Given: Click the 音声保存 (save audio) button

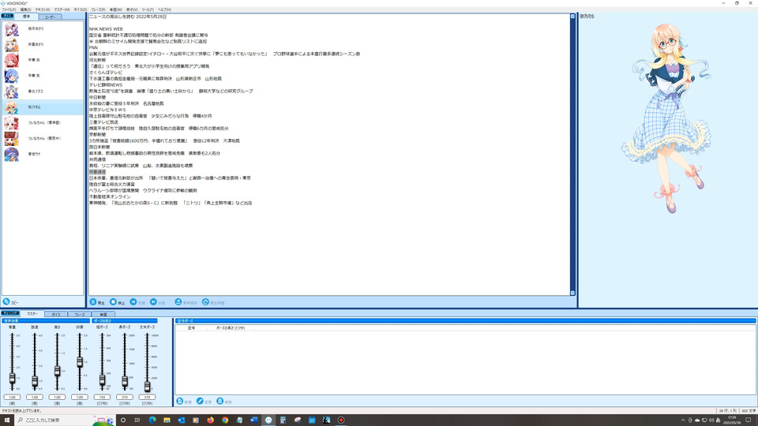Looking at the screenshot, I should [x=186, y=302].
